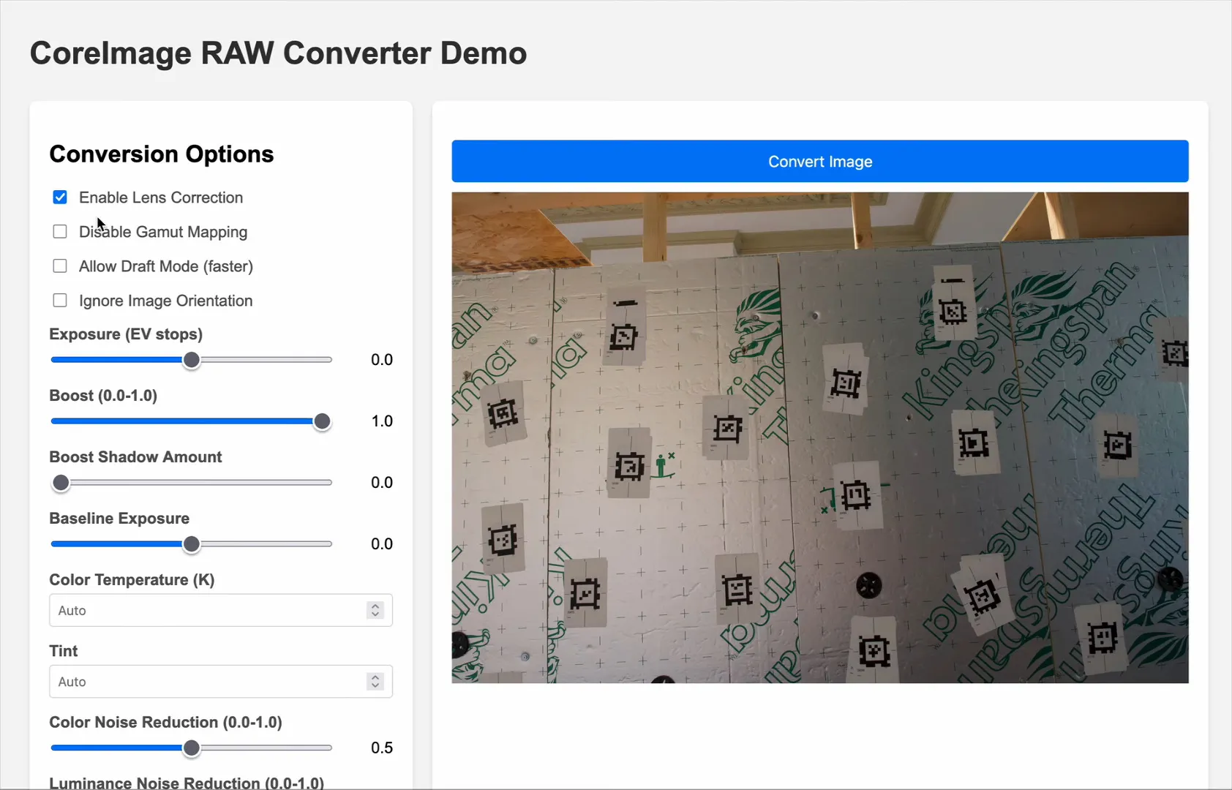Click the Conversion Options heading
Viewport: 1232px width, 790px height.
point(162,154)
